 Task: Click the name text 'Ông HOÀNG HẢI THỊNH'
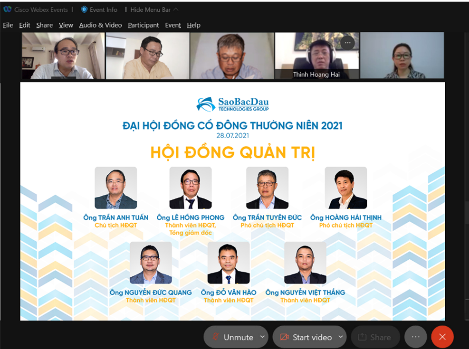coord(346,217)
